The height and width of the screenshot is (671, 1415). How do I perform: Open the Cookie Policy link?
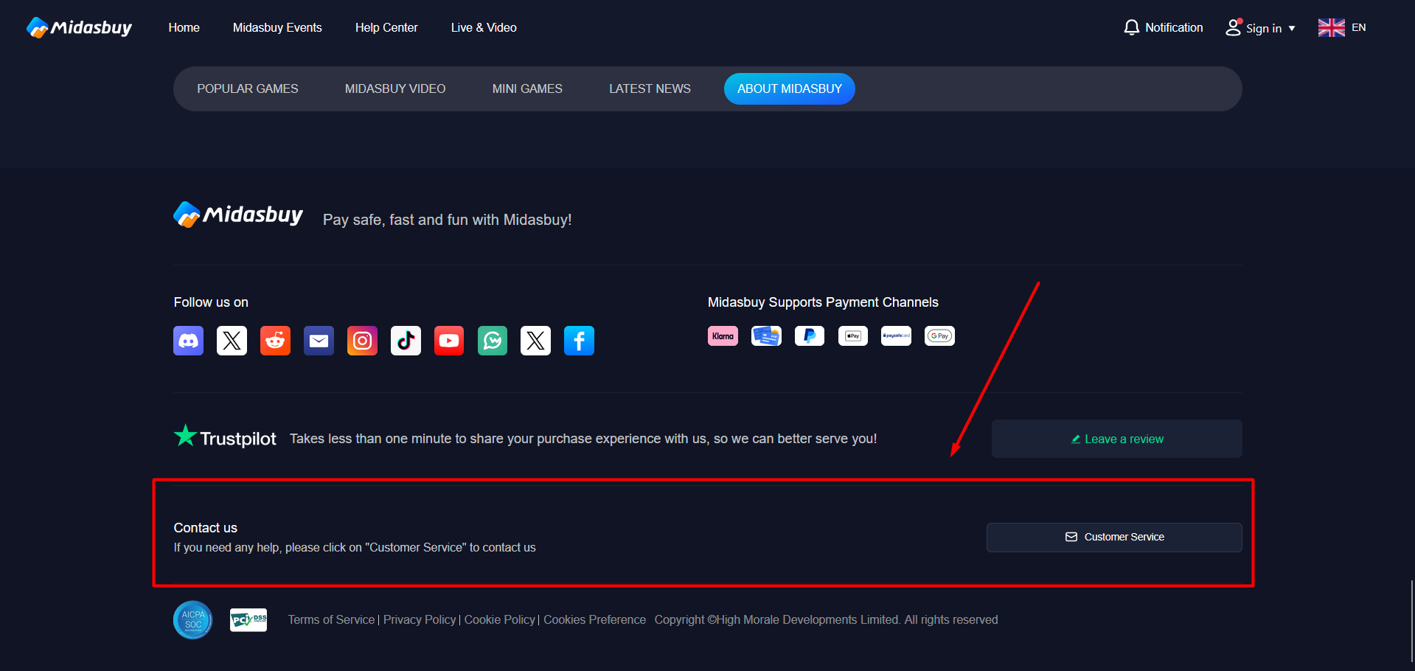(499, 620)
